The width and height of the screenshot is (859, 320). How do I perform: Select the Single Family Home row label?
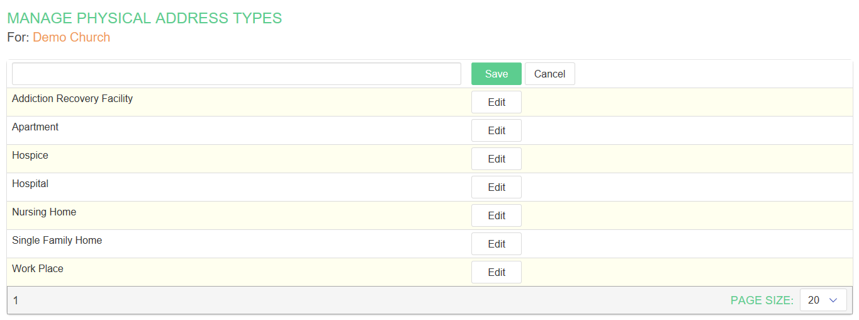(57, 240)
